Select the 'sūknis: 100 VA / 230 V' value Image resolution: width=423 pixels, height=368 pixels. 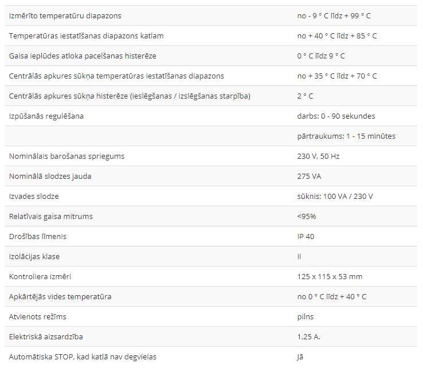pyautogui.click(x=335, y=196)
